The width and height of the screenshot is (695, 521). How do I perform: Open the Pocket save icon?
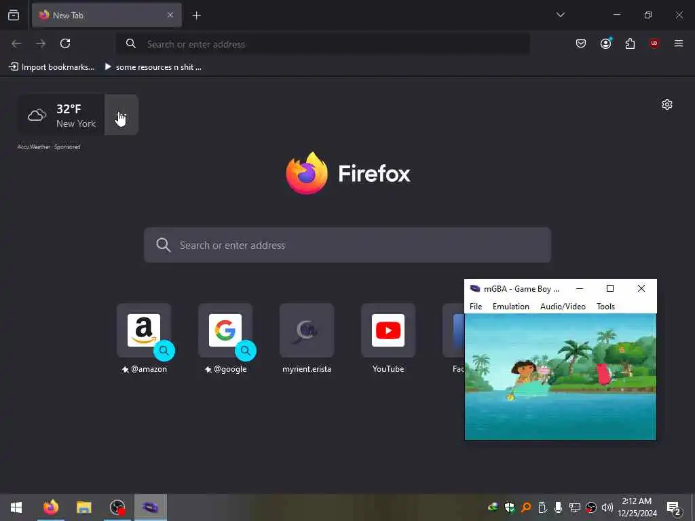pos(581,43)
